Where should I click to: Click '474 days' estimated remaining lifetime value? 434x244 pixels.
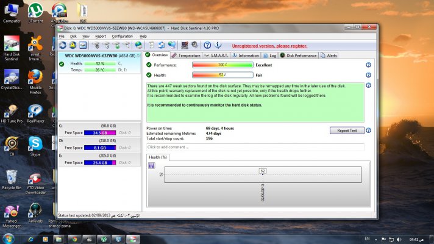(x=213, y=134)
